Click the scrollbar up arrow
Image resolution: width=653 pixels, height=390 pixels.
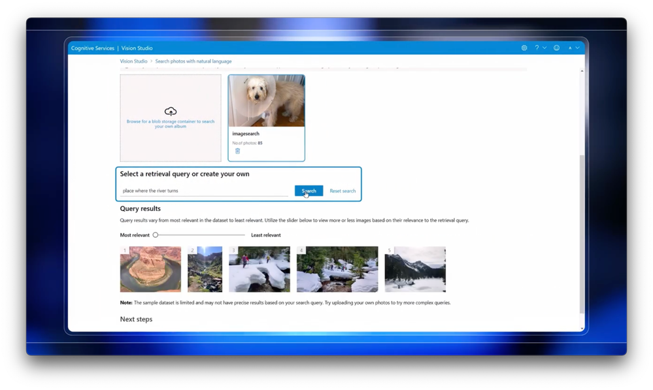(x=582, y=71)
